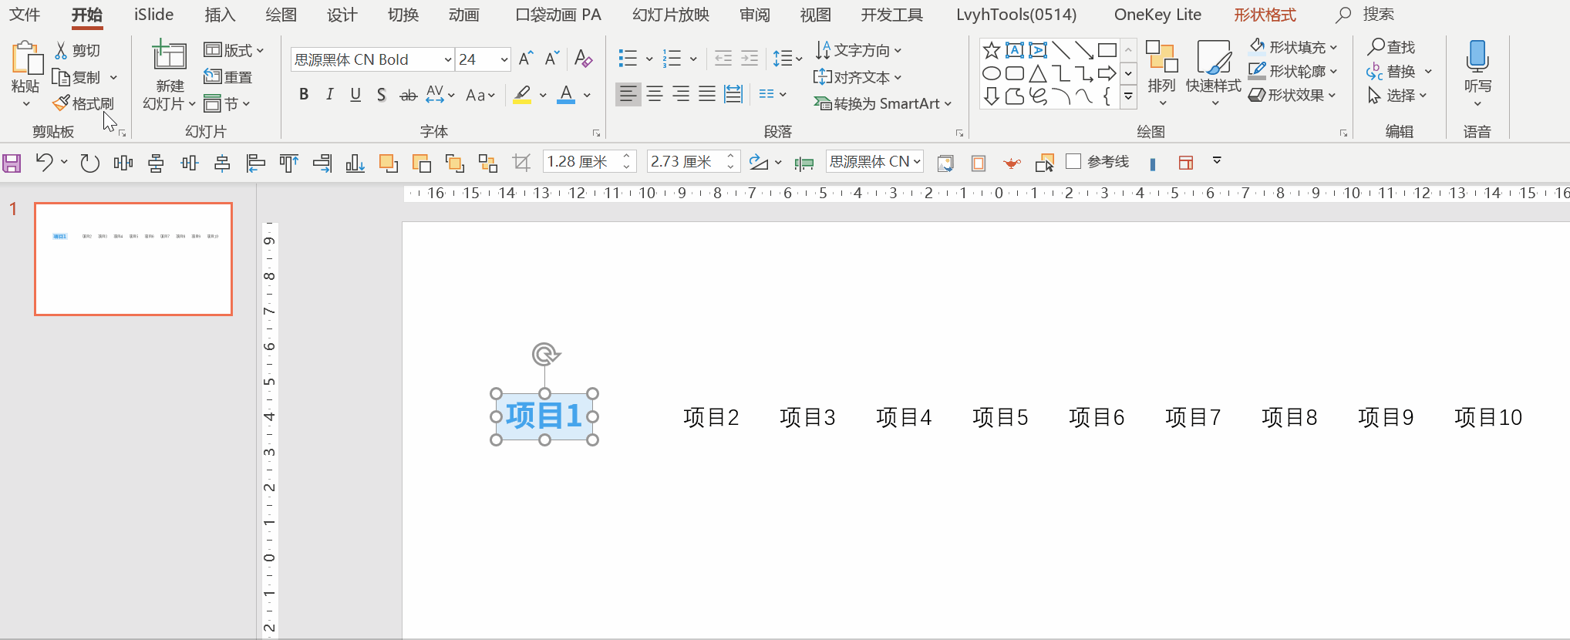Click the Quick Styles (快速样式) icon
The height and width of the screenshot is (640, 1570).
pyautogui.click(x=1214, y=58)
